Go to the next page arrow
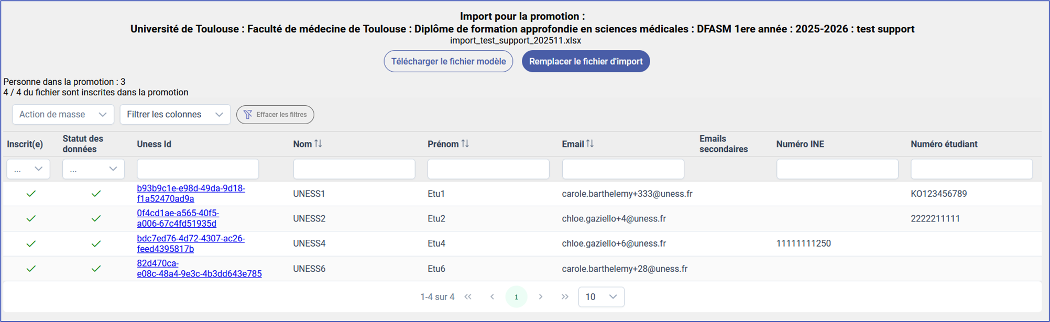Screen dimensions: 1050x322 540,297
